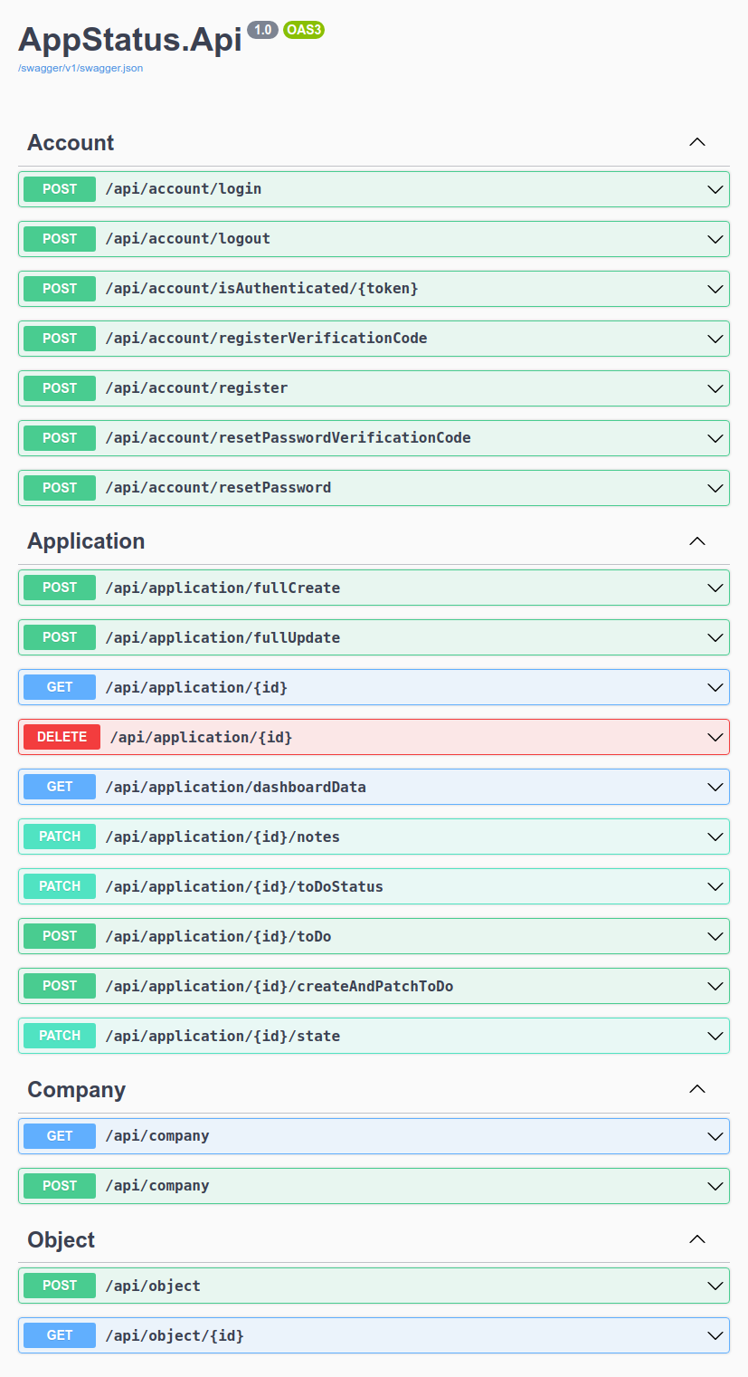Click GET badge for /api/object/{id}

(60, 1334)
